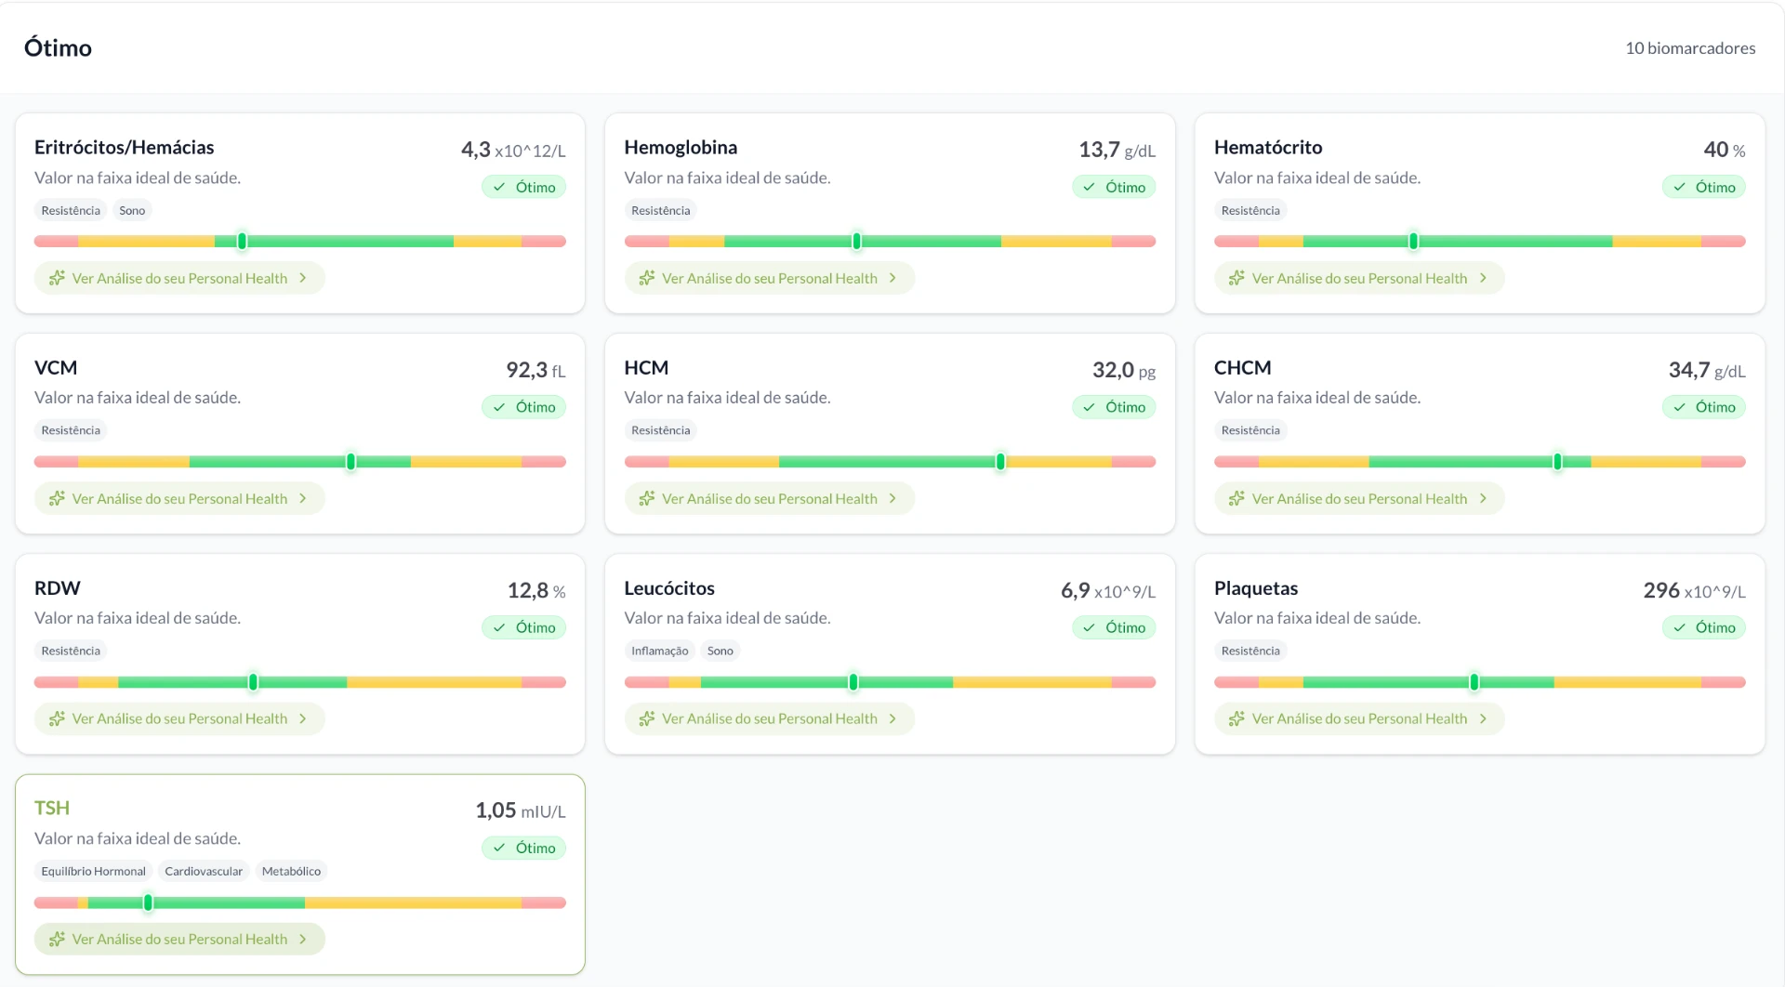This screenshot has height=987, width=1785.
Task: Click the Leucócitos card title
Action: [669, 587]
